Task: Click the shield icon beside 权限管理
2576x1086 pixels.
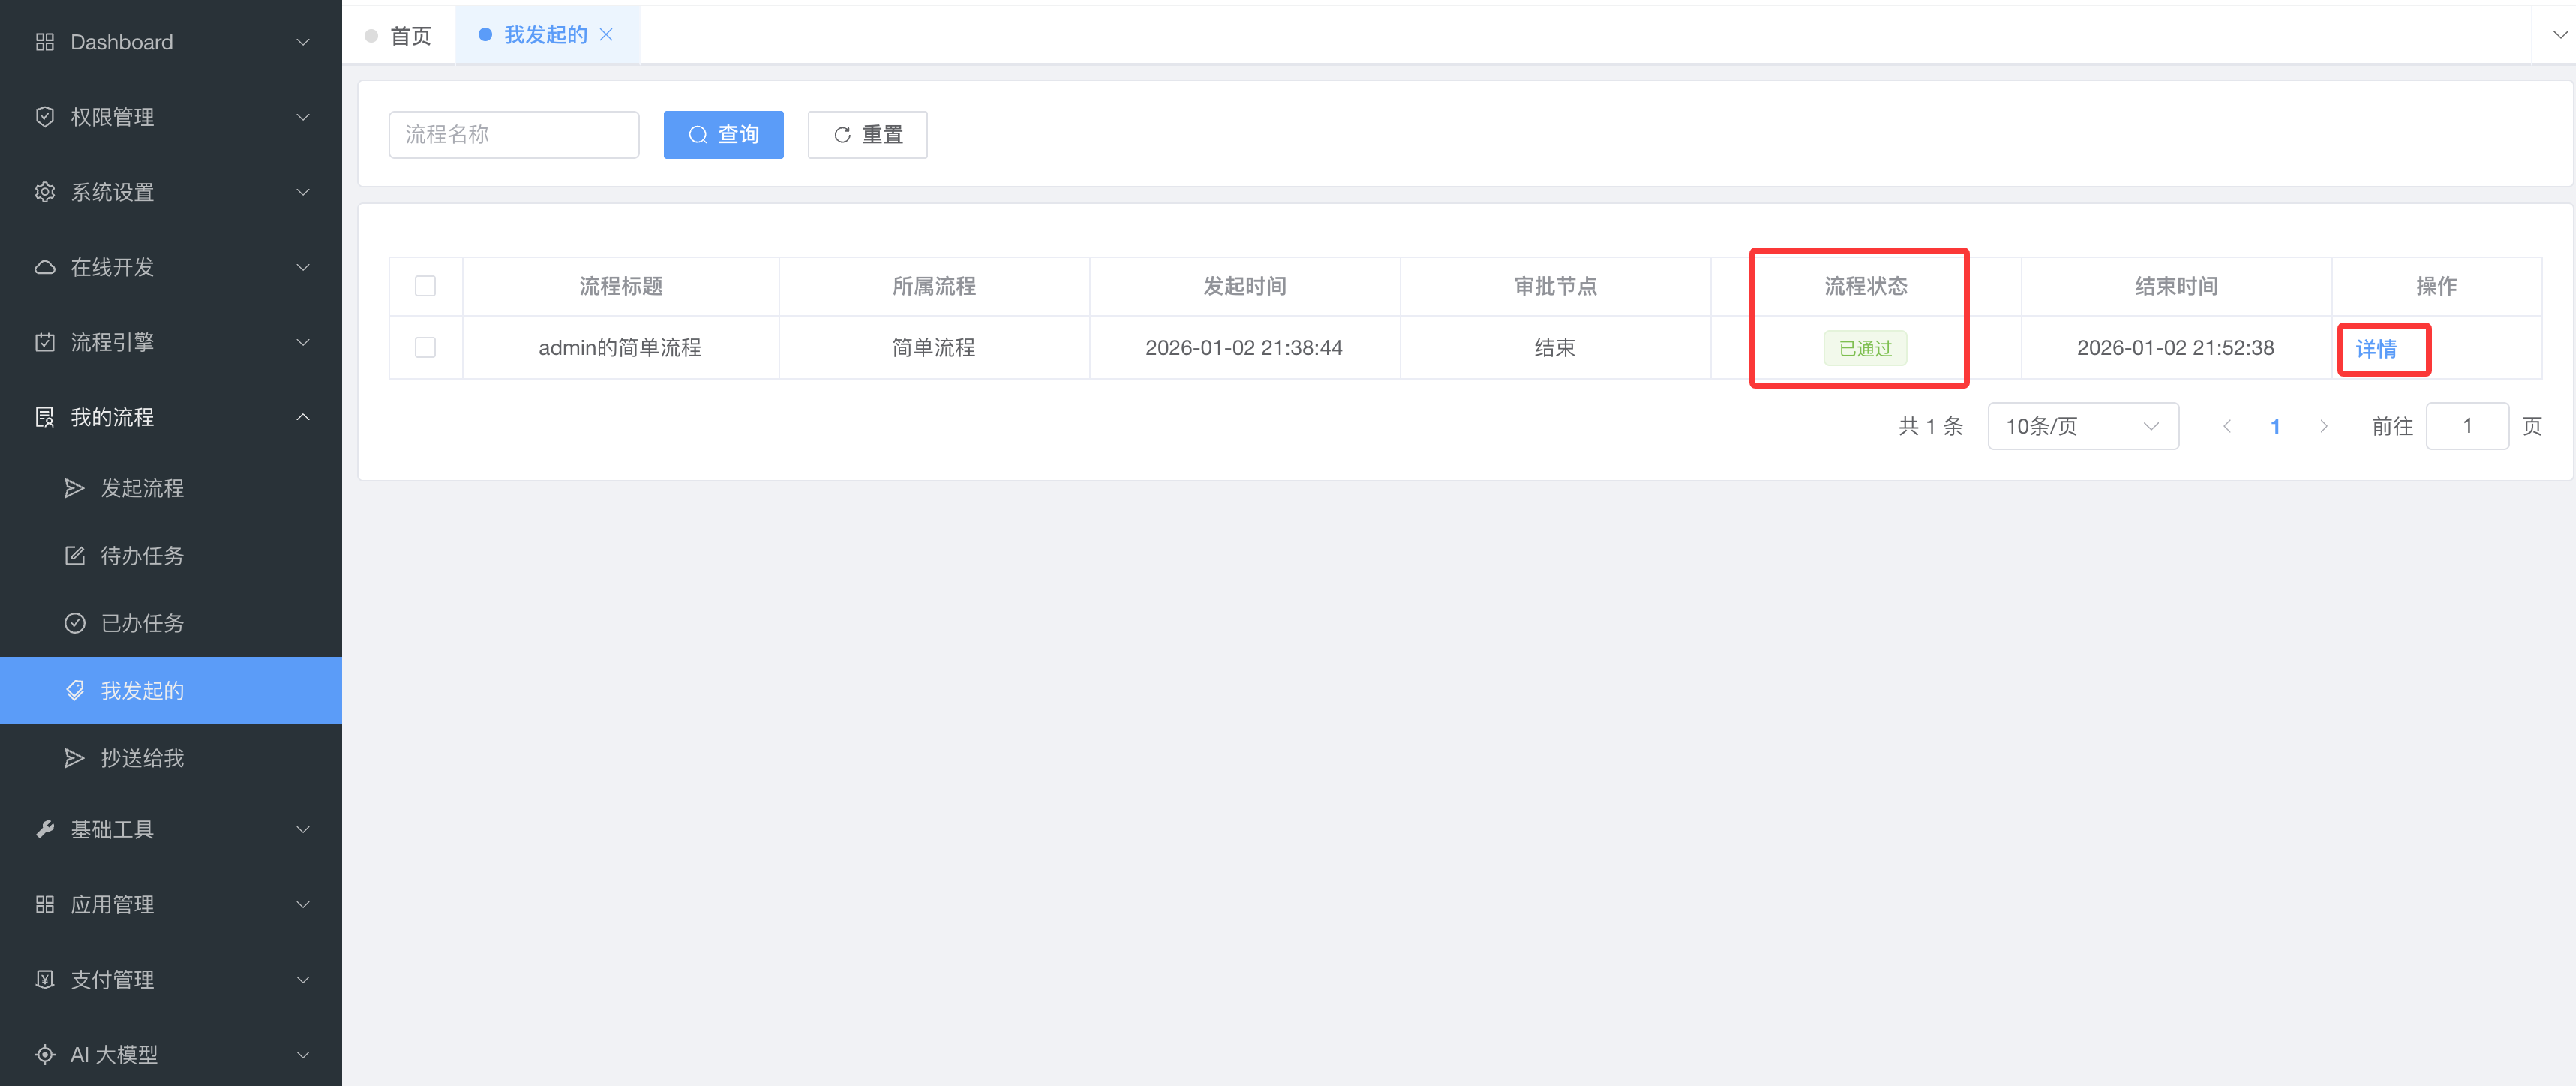Action: [x=44, y=117]
